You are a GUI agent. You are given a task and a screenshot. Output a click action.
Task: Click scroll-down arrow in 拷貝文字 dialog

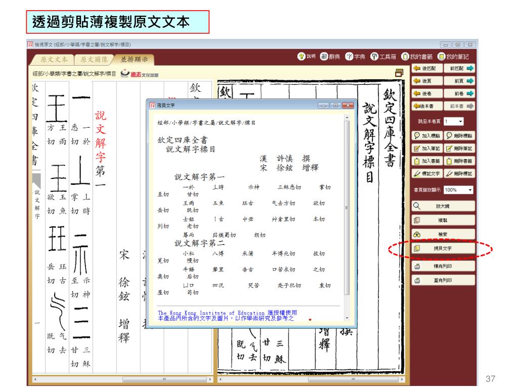coord(347,318)
